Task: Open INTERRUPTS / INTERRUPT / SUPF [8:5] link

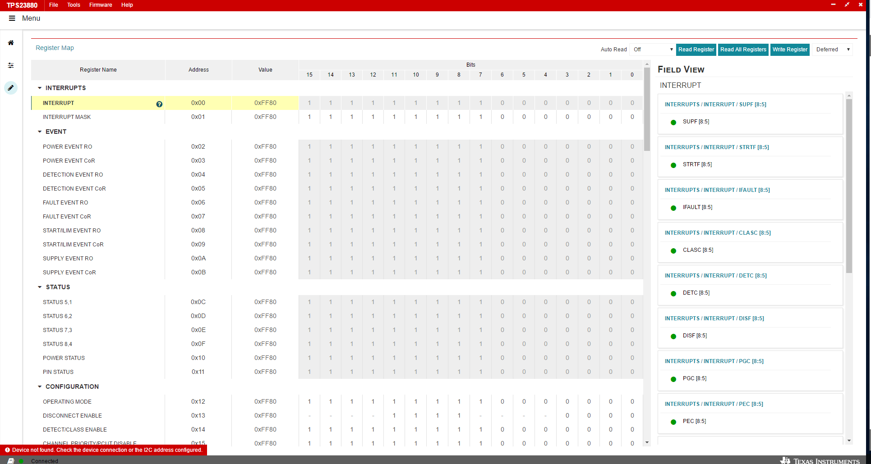Action: pyautogui.click(x=715, y=105)
